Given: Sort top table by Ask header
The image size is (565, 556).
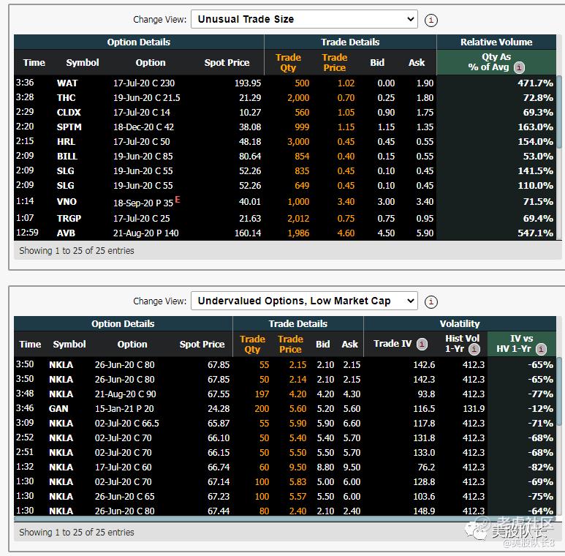Looking at the screenshot, I should [417, 63].
